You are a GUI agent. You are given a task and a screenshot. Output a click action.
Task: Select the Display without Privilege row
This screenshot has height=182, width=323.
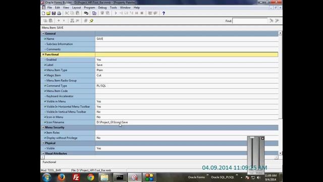pos(159,138)
